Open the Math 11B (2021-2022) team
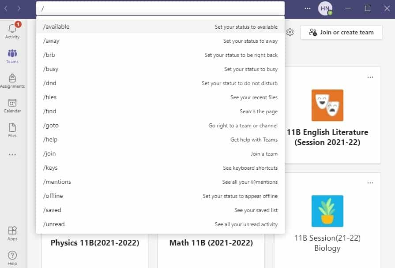 (211, 243)
